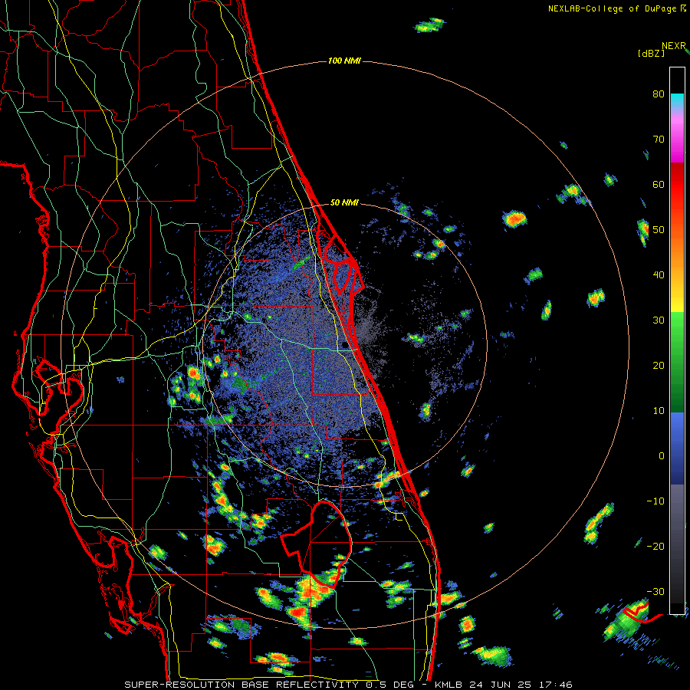Screen dimensions: 690x690
Task: Click the -20 value on the dBZ scale
Action: point(655,547)
